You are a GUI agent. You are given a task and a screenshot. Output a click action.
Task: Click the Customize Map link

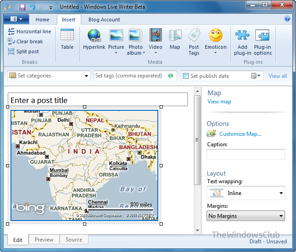(240, 134)
